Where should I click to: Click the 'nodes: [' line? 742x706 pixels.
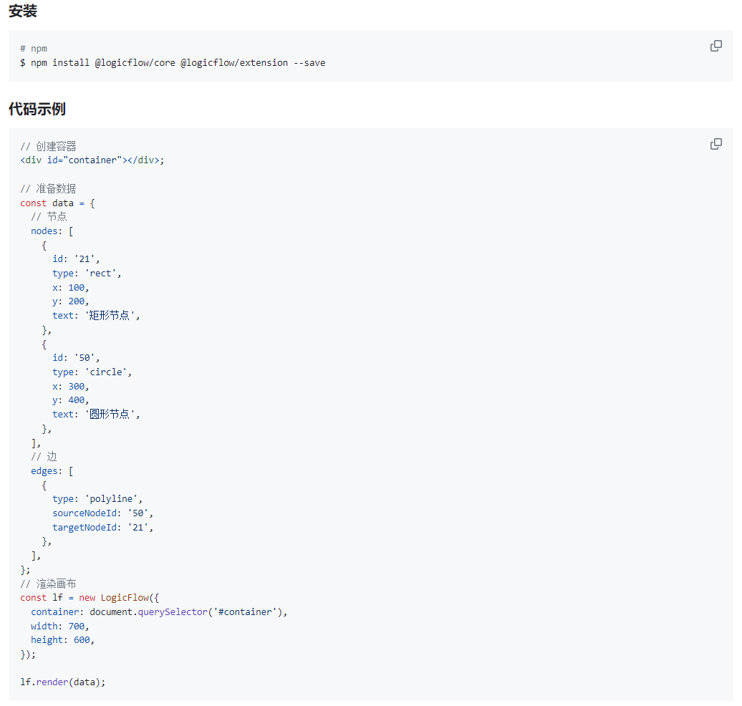52,231
